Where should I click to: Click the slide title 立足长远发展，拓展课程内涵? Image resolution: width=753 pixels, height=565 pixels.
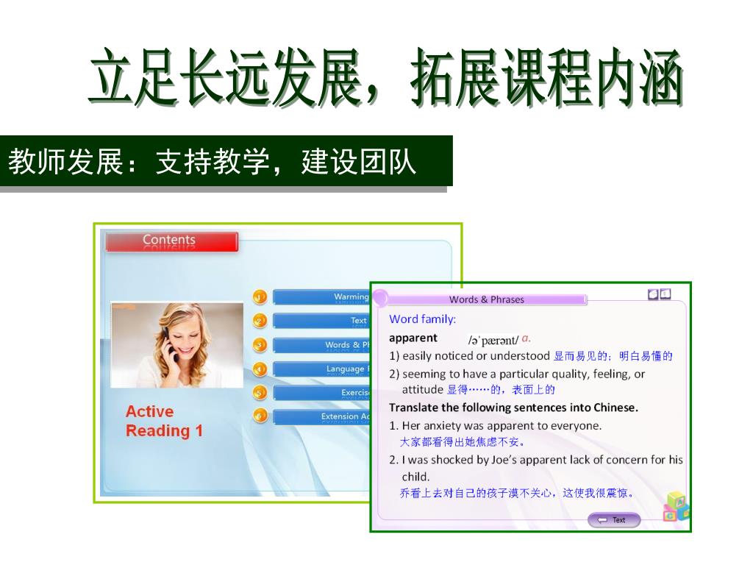point(386,77)
